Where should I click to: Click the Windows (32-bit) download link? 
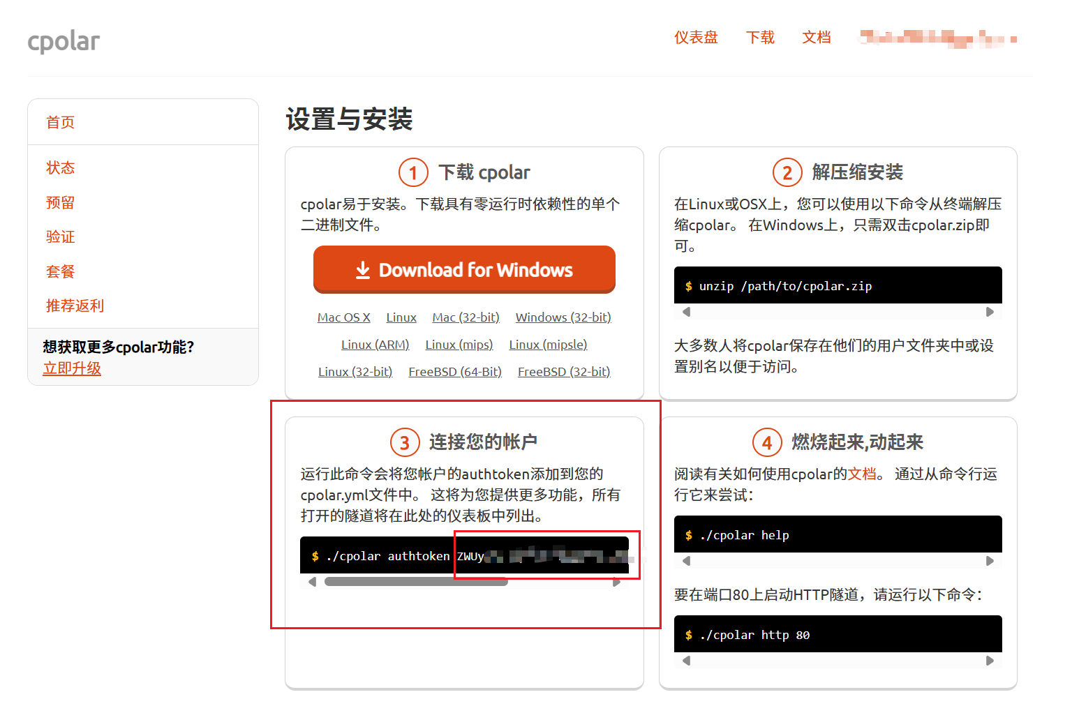coord(563,317)
